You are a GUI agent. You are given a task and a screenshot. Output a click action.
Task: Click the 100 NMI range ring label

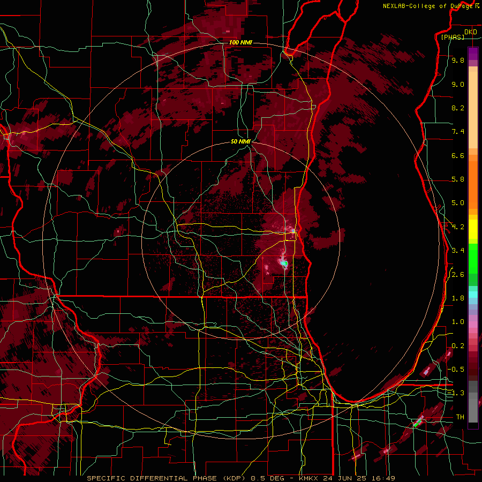click(240, 42)
